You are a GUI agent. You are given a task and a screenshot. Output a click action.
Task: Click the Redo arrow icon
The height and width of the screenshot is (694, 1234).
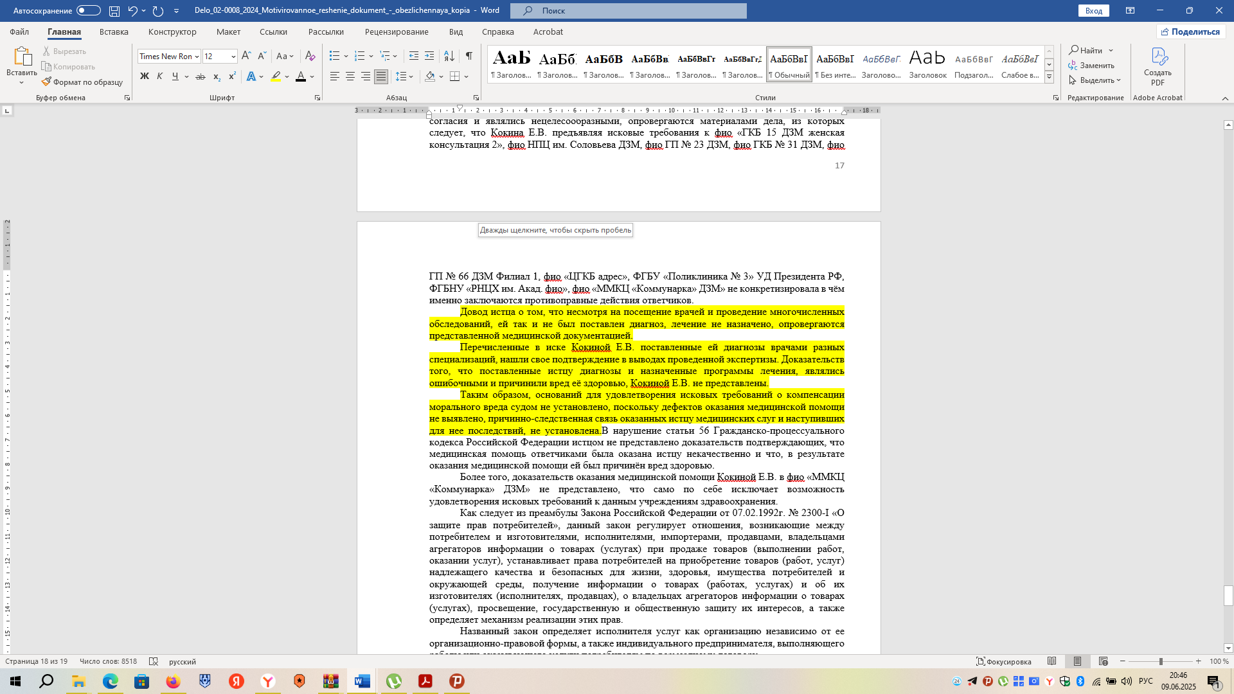coord(158,11)
